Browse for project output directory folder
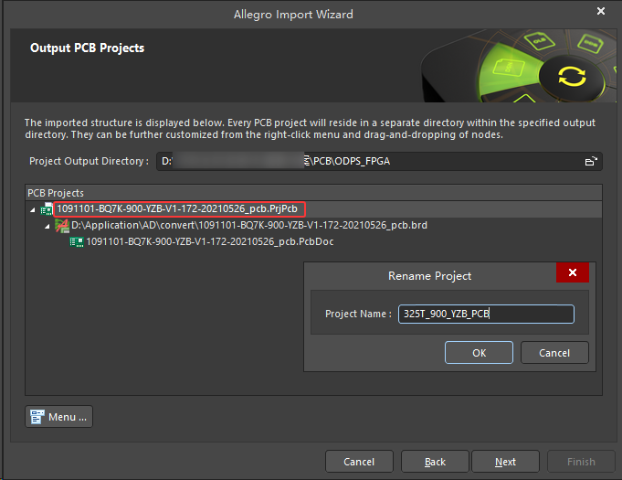The image size is (622, 480). coord(591,161)
